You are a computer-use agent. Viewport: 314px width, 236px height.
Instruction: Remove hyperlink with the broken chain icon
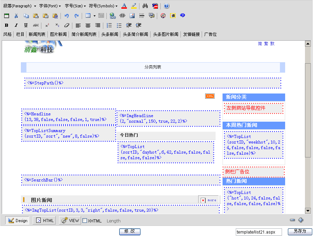pyautogui.click(x=122, y=16)
